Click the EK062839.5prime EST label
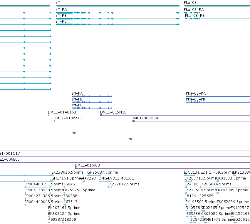The image size is (250, 224). pyautogui.click(x=233, y=202)
